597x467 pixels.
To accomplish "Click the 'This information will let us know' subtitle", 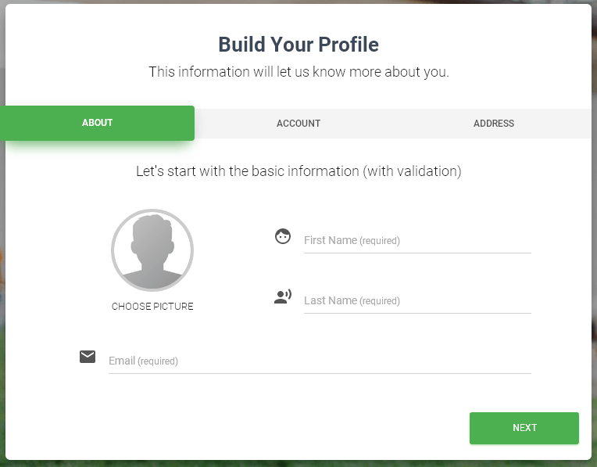I will coord(298,72).
